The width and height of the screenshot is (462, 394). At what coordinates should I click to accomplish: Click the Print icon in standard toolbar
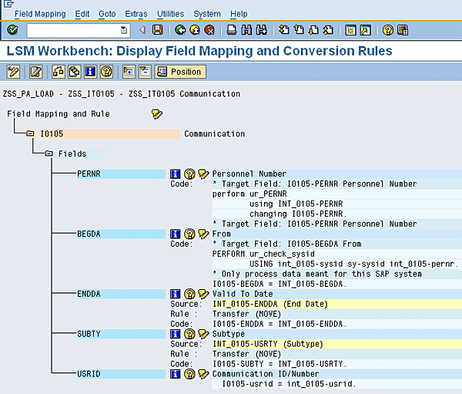click(232, 30)
